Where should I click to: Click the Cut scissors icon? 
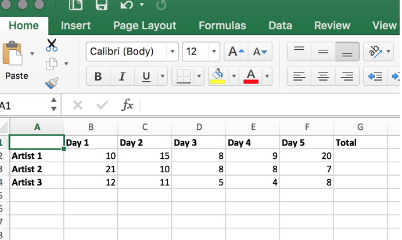[52, 45]
